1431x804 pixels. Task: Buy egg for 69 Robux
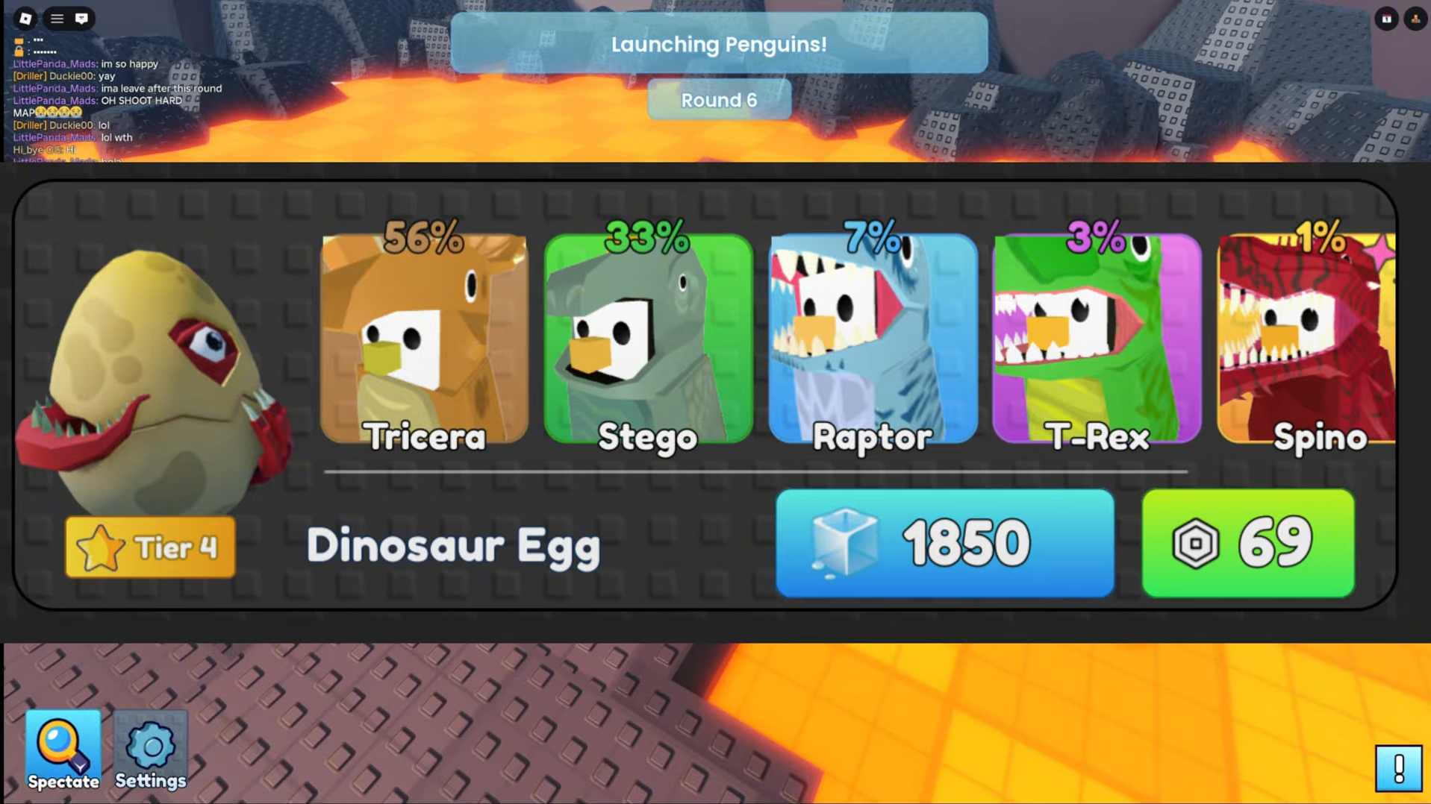point(1248,543)
